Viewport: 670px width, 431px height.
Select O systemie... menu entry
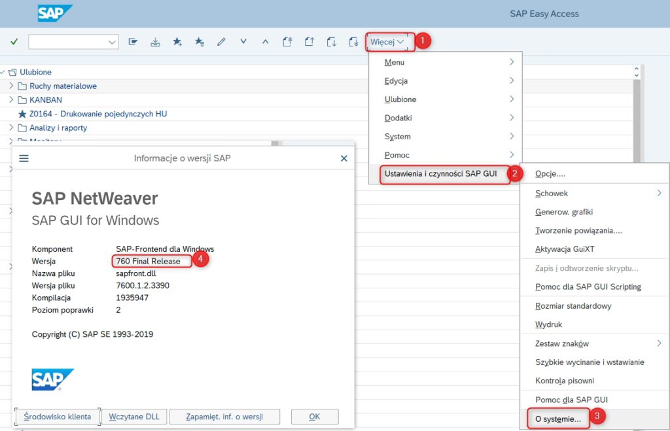[557, 419]
